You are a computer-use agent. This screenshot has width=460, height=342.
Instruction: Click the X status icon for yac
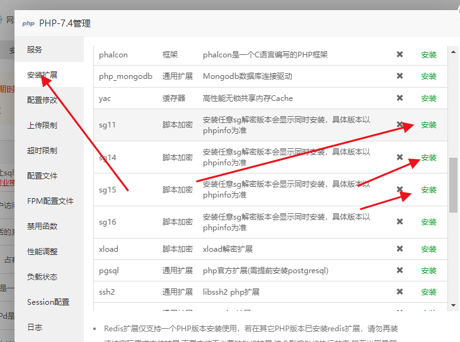coord(400,98)
